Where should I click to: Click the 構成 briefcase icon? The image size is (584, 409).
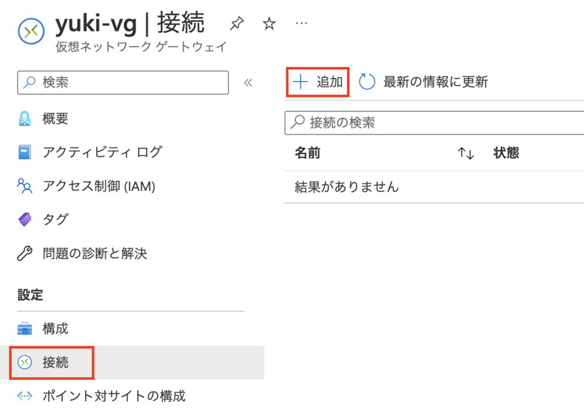pyautogui.click(x=25, y=329)
